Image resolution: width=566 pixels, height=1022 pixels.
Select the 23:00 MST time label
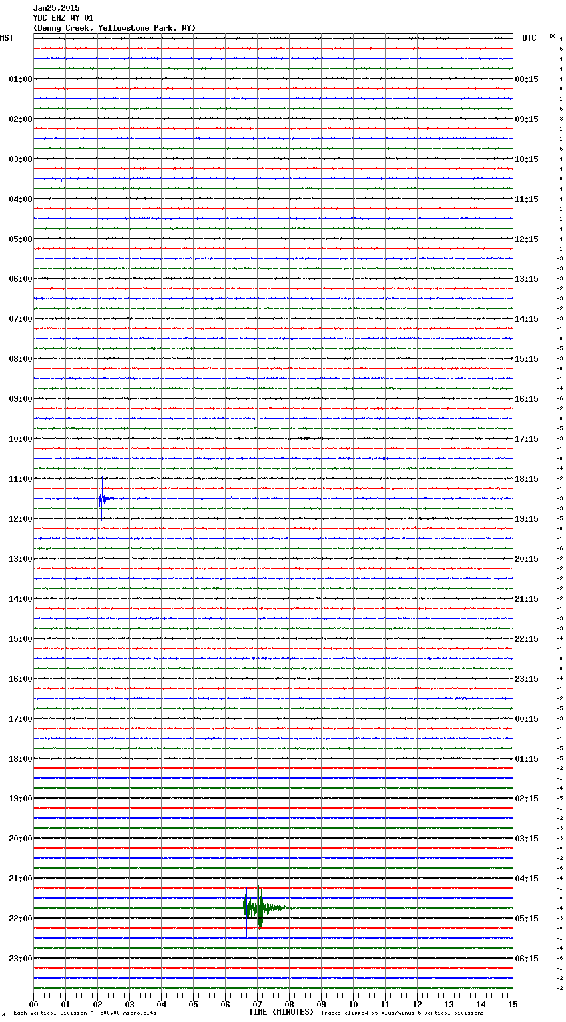point(20,959)
